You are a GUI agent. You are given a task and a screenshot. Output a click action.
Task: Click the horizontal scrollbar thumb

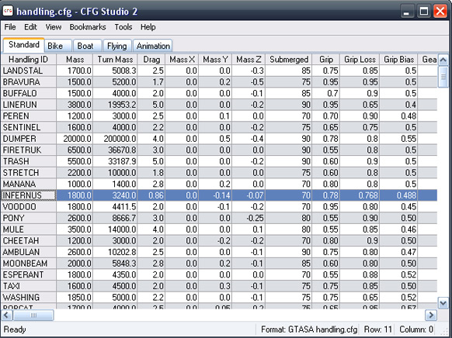(x=33, y=315)
